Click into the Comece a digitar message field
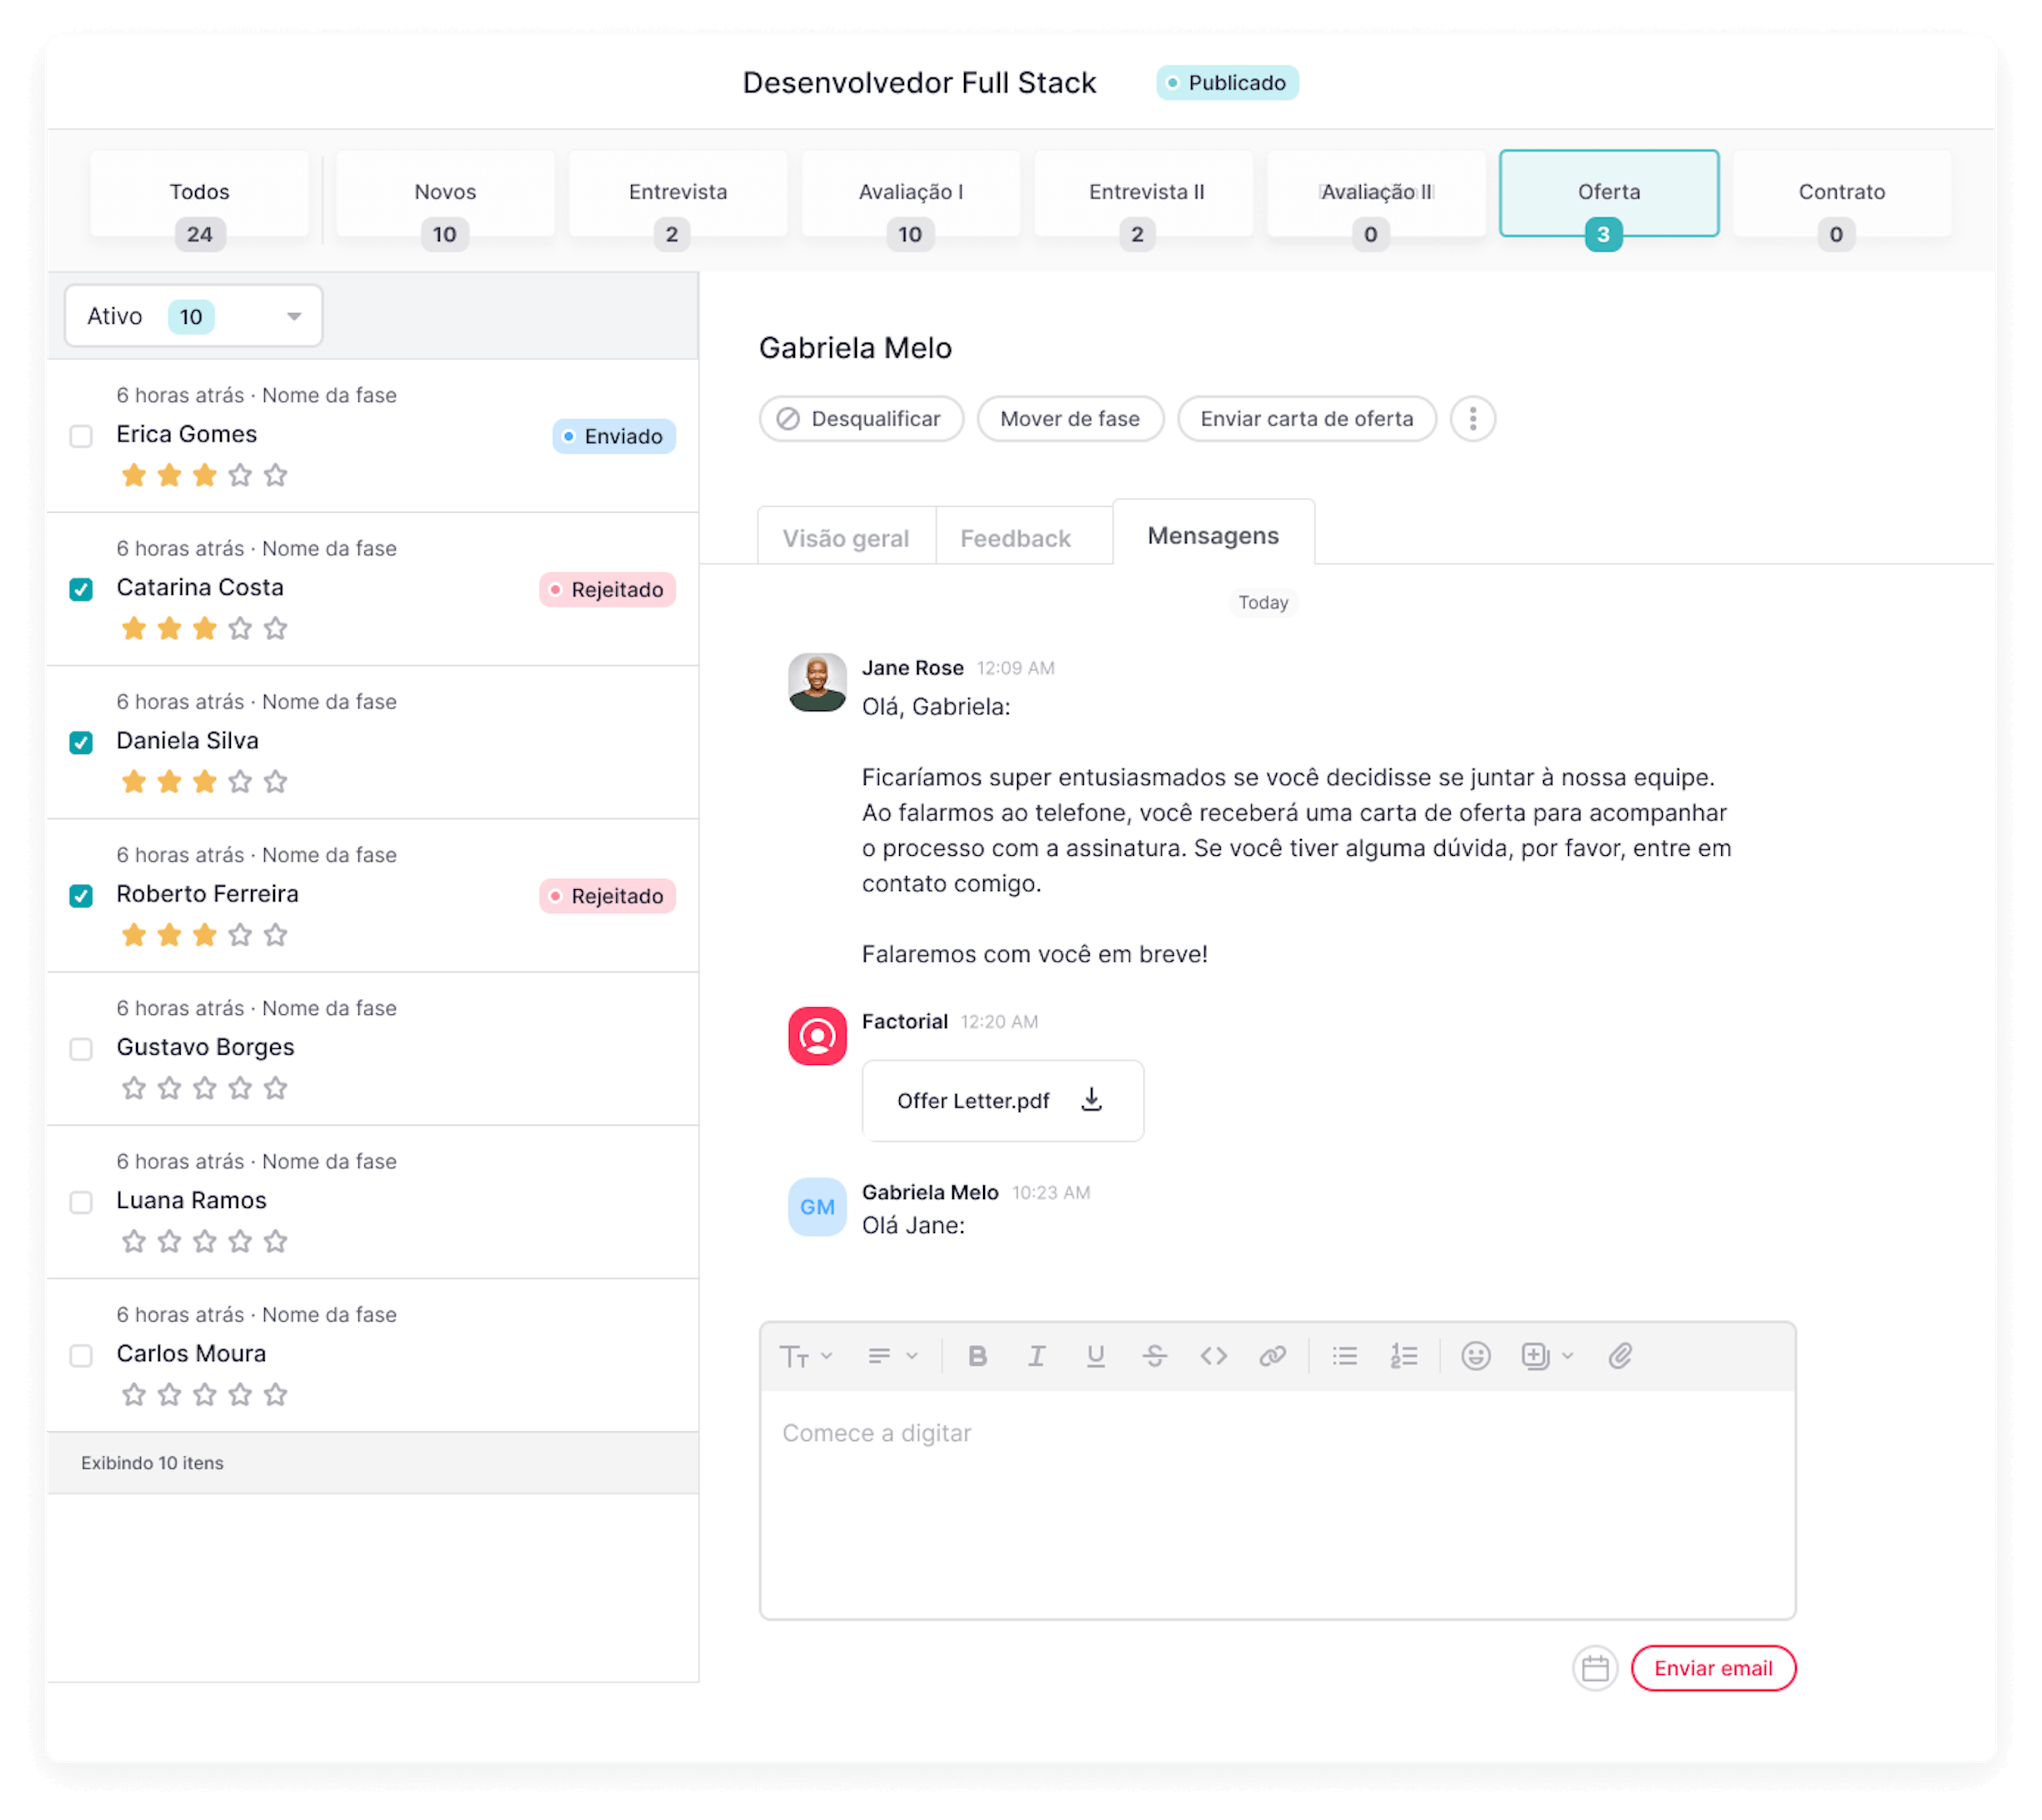2042x1820 pixels. point(1277,1503)
